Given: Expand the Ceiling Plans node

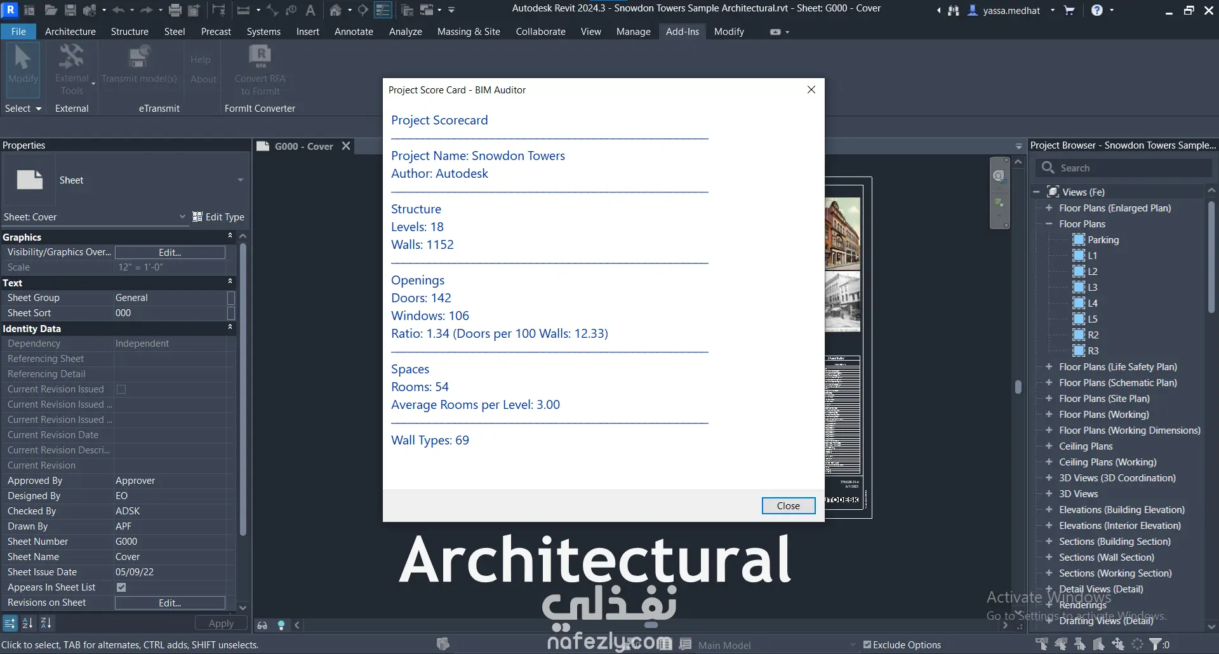Looking at the screenshot, I should pyautogui.click(x=1049, y=446).
